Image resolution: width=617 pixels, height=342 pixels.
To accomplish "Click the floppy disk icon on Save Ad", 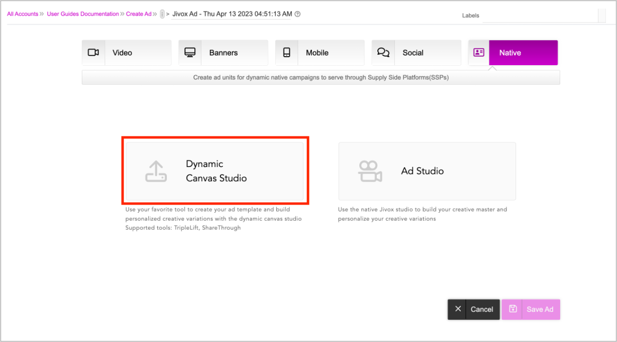I will point(512,309).
